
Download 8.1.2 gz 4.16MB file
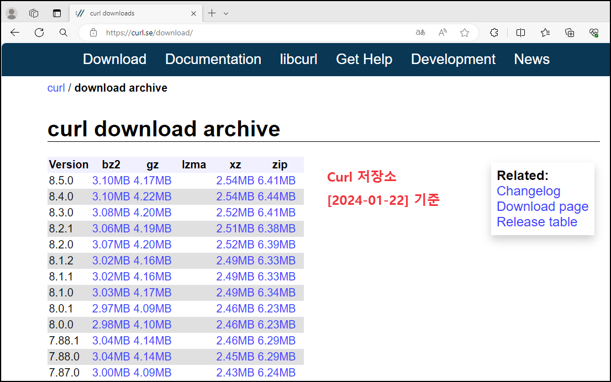click(152, 261)
